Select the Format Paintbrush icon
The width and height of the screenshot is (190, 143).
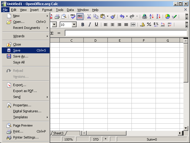click(x=113, y=16)
